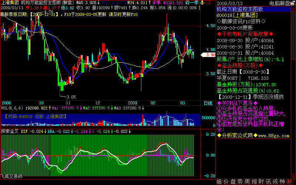Click the M34:4.011 indicator value

coord(137,3)
